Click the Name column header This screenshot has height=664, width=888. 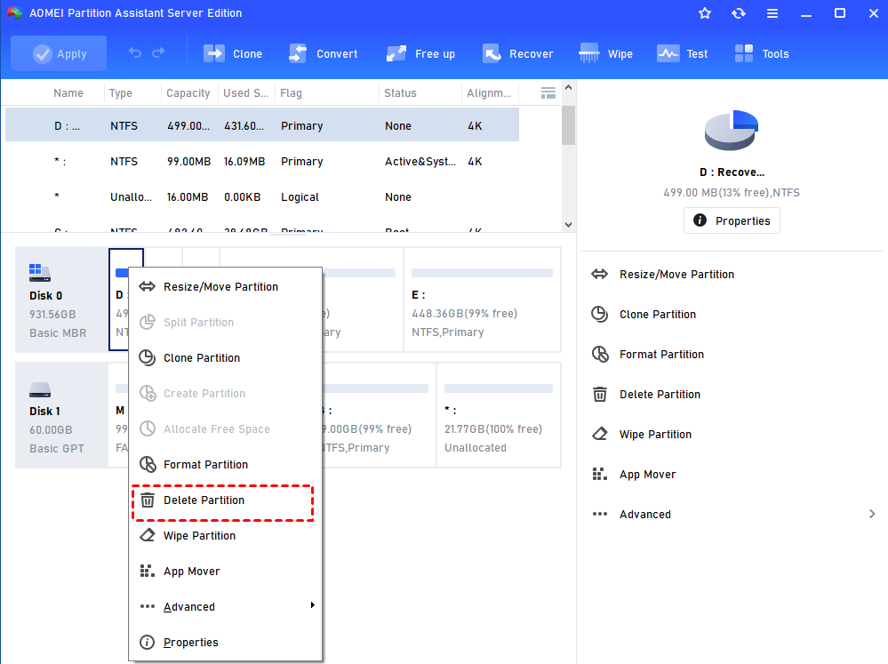coord(68,93)
